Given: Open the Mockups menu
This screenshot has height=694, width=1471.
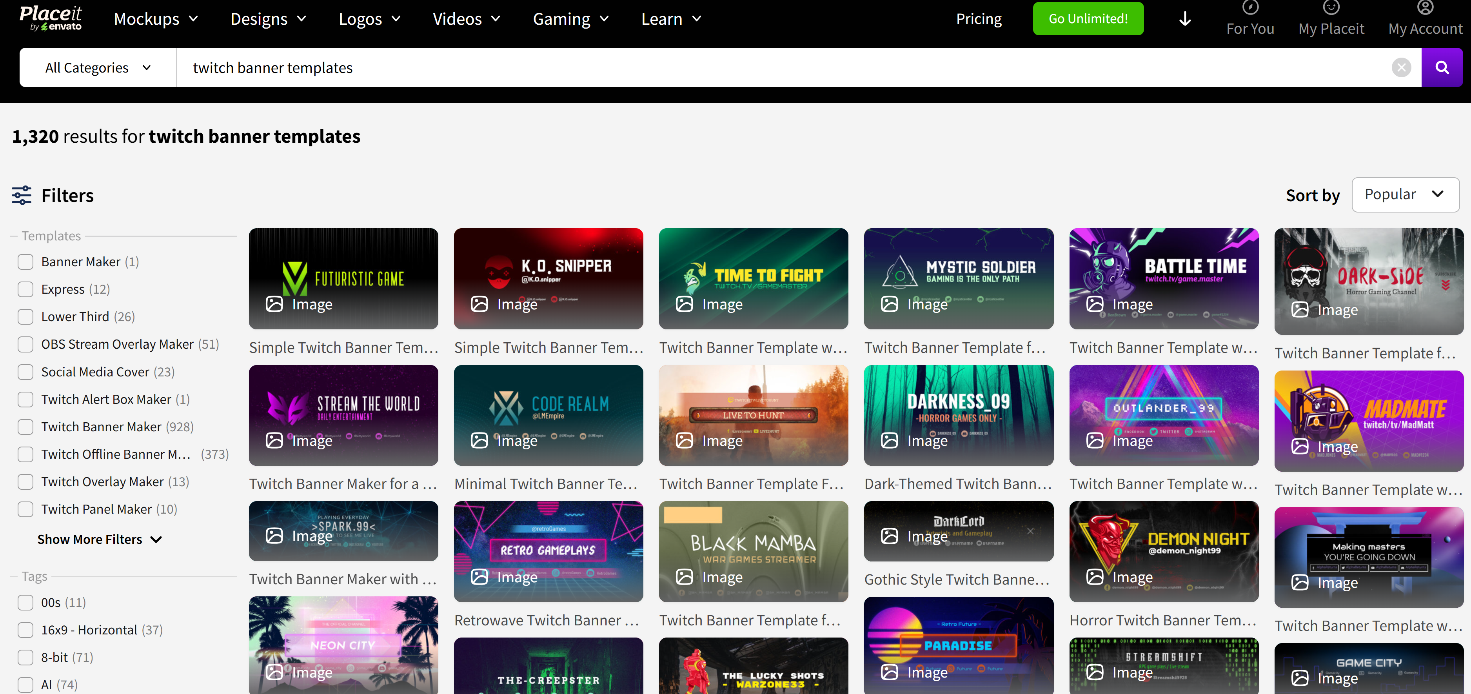Looking at the screenshot, I should 155,18.
